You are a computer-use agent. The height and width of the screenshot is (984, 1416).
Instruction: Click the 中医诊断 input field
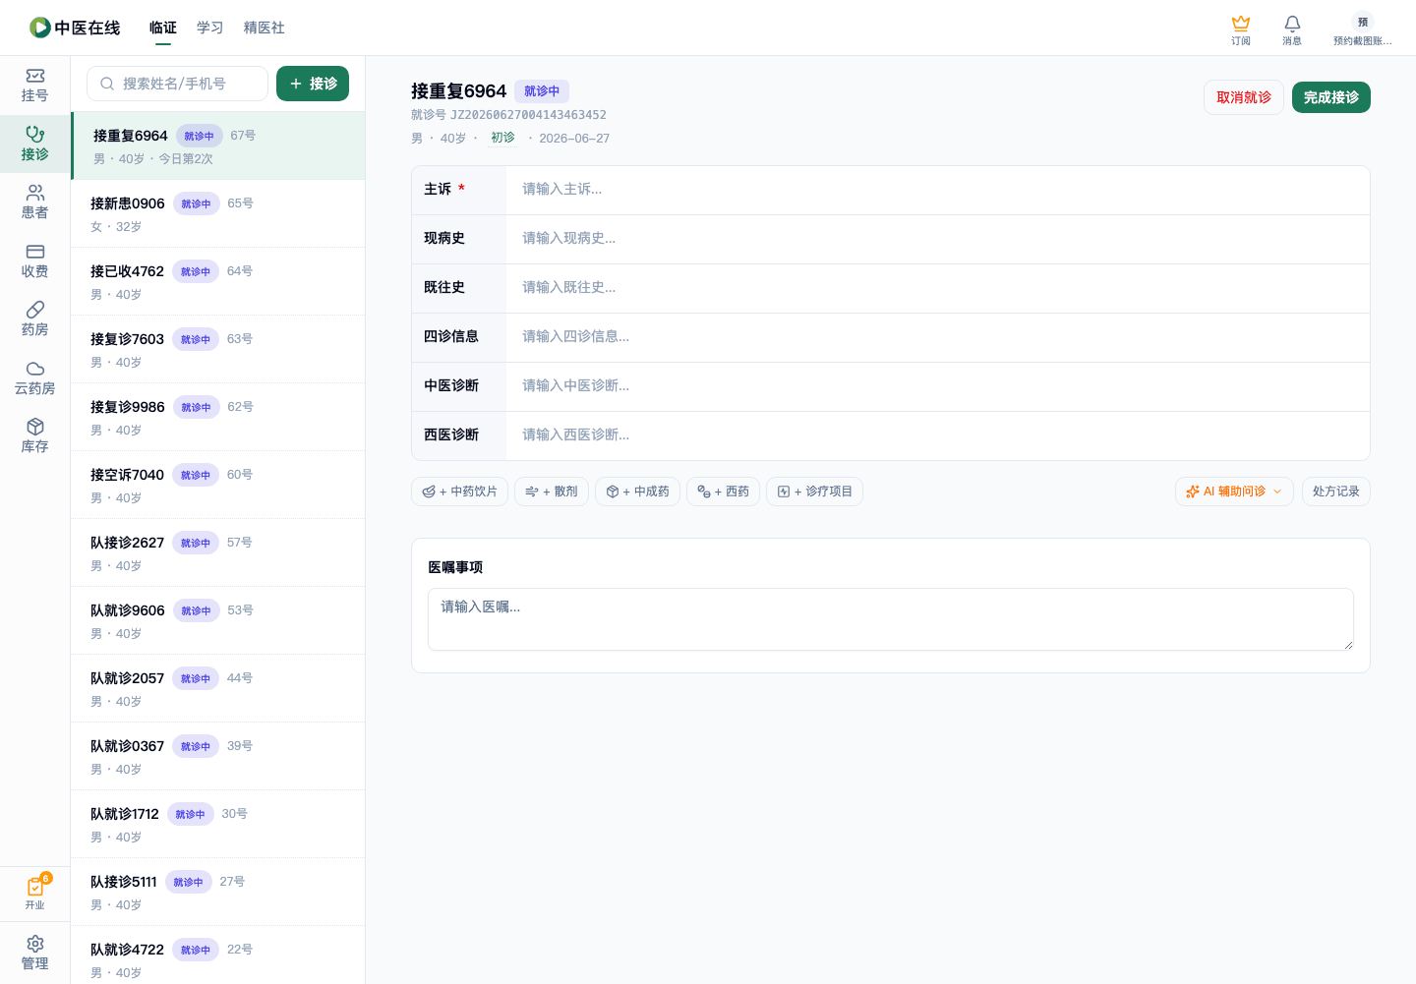tap(937, 386)
